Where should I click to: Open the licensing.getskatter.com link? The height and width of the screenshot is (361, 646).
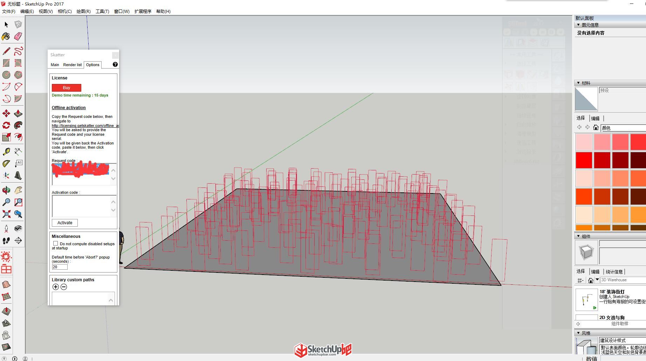pos(85,126)
